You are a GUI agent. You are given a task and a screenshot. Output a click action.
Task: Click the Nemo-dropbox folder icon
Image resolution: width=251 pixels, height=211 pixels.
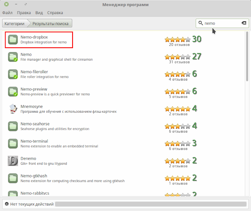coord(13,40)
